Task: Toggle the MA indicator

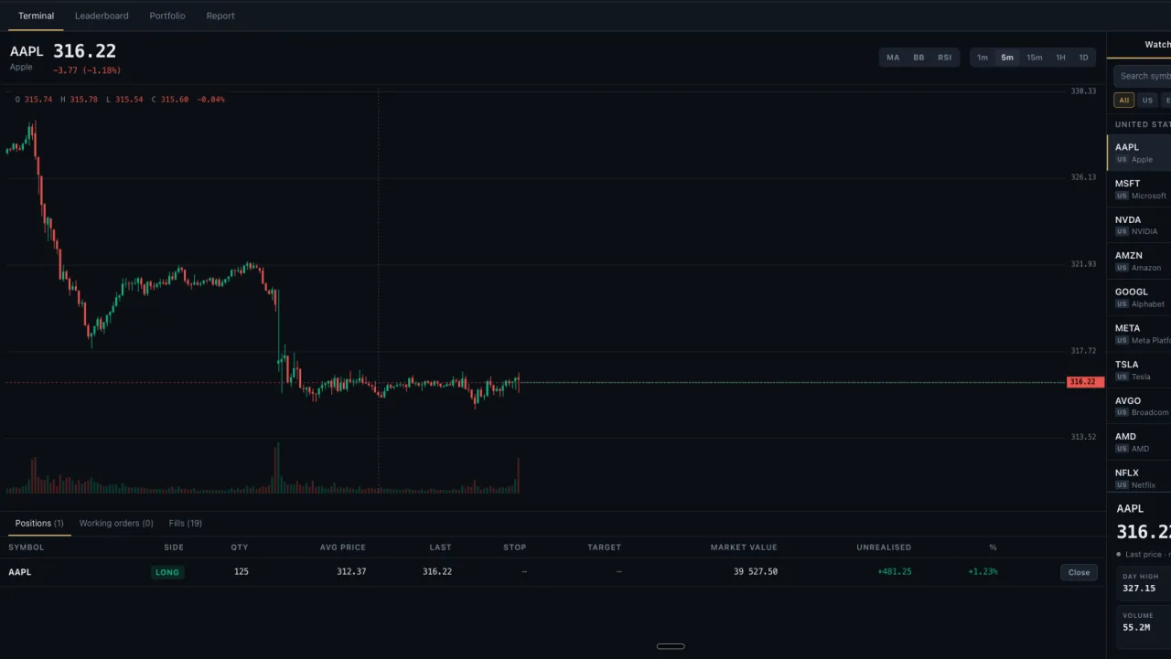Action: point(893,58)
